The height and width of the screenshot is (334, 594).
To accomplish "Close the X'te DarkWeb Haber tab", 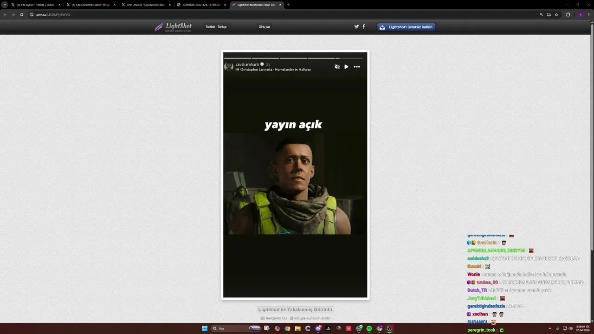I will (x=115, y=5).
